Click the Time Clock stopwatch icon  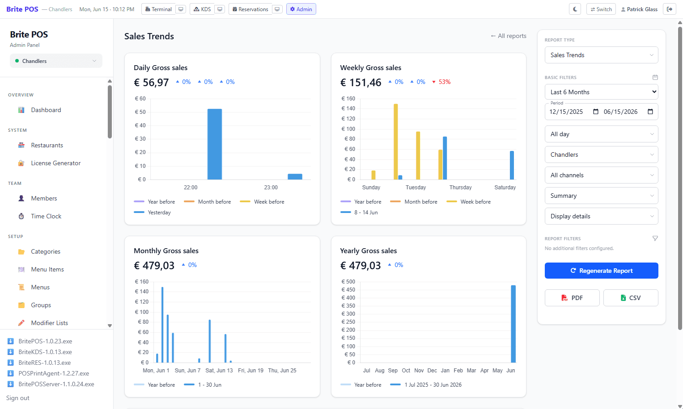(x=21, y=216)
